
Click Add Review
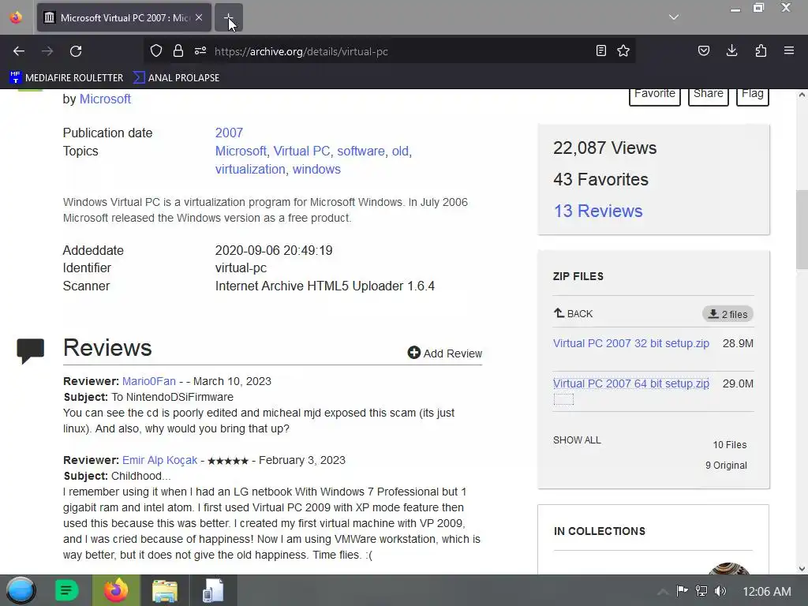tap(445, 353)
